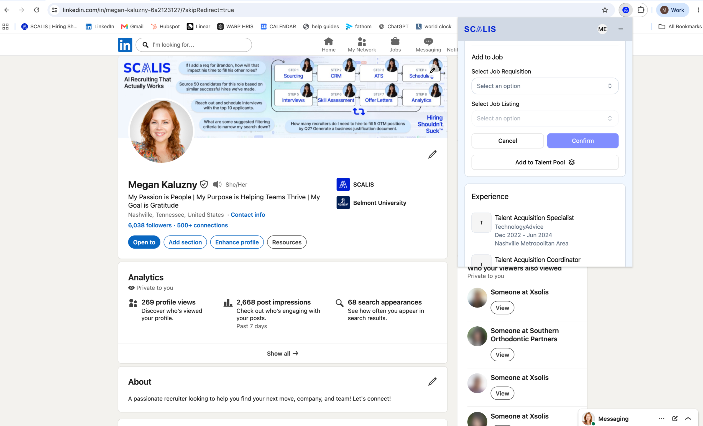The image size is (703, 426).
Task: Click Add to Talent Pool button
Action: (545, 162)
